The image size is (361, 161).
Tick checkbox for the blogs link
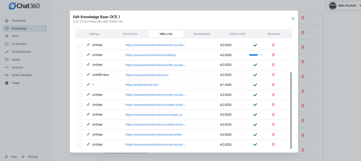tap(80, 55)
